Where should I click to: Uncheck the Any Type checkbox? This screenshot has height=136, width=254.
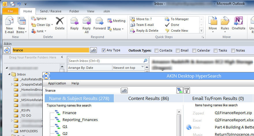[x=104, y=50]
